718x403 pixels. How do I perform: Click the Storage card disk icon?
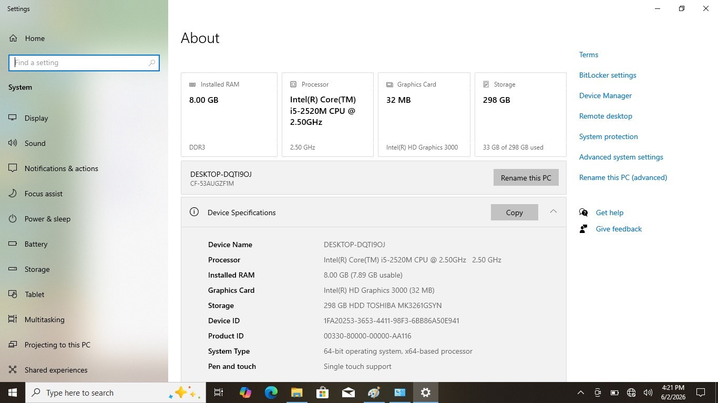tap(486, 84)
